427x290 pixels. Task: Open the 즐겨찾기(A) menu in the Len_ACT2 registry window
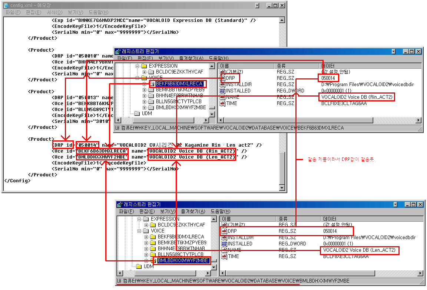point(193,211)
